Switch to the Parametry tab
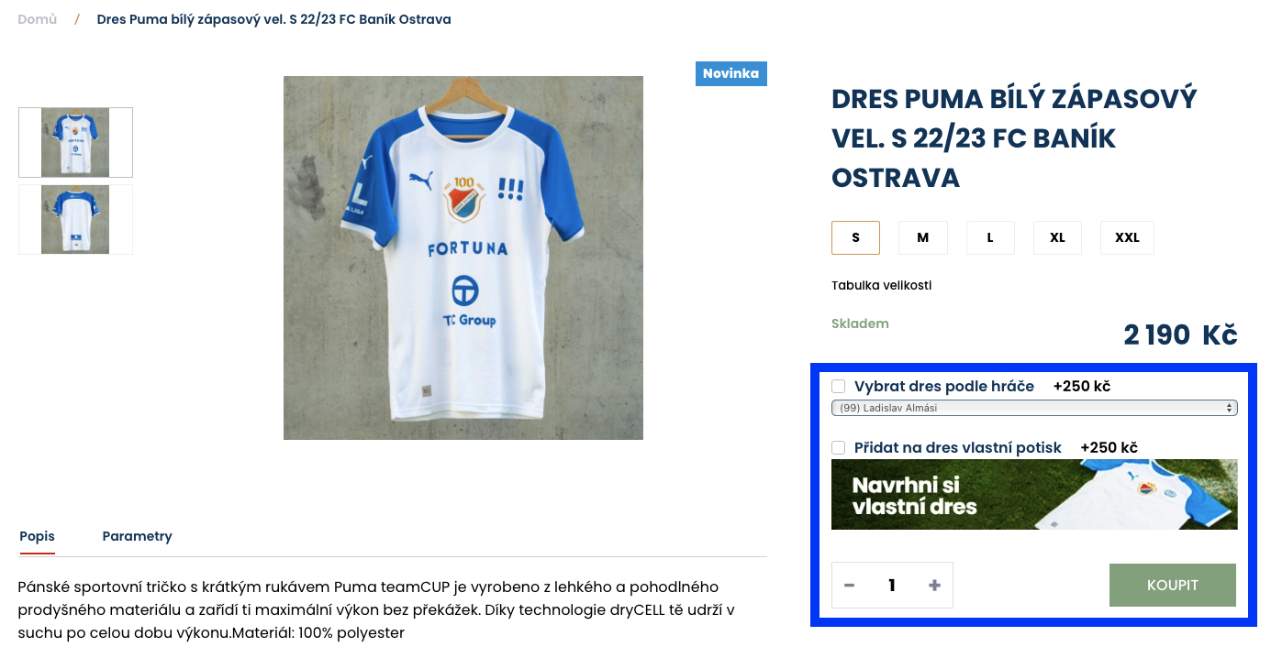Screen dimensions: 1271x658 point(137,536)
